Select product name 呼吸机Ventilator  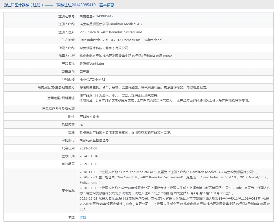pyautogui.click(x=92, y=64)
